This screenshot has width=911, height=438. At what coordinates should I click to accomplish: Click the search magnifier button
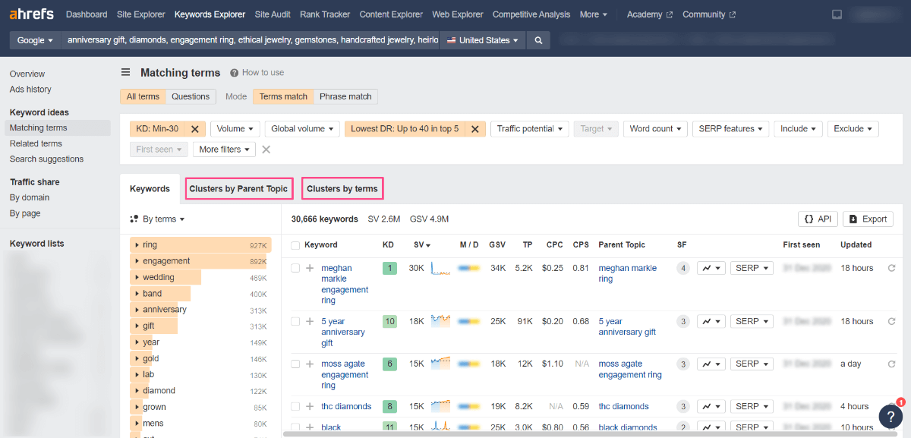tap(538, 40)
